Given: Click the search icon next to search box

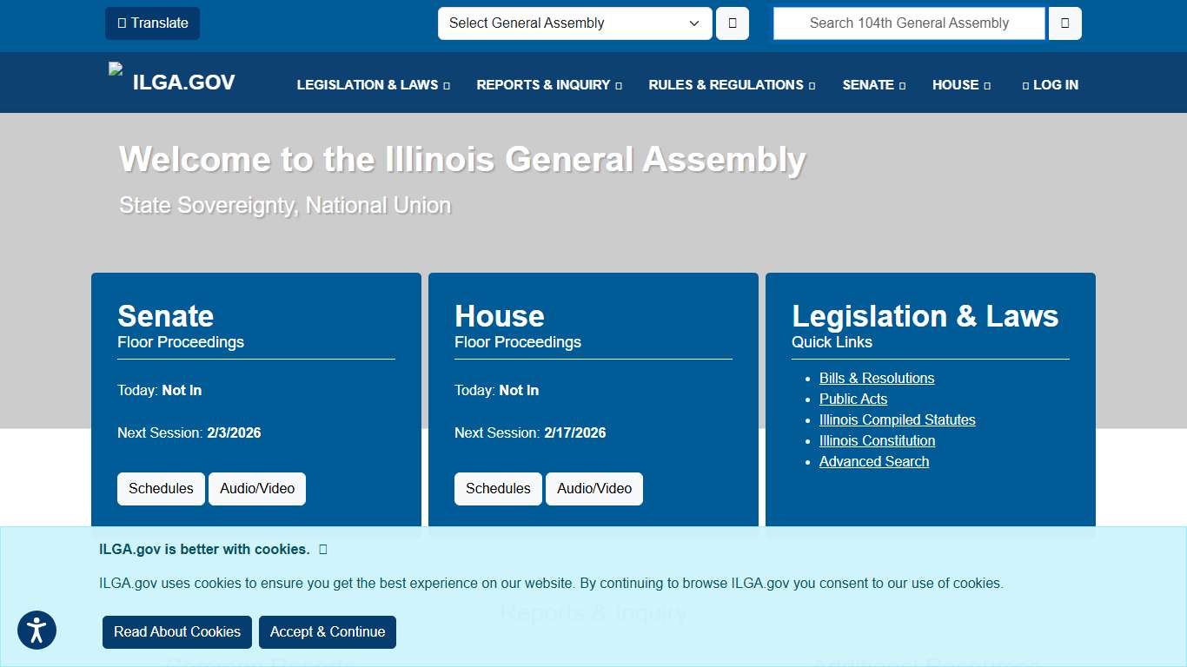Looking at the screenshot, I should pos(1064,23).
